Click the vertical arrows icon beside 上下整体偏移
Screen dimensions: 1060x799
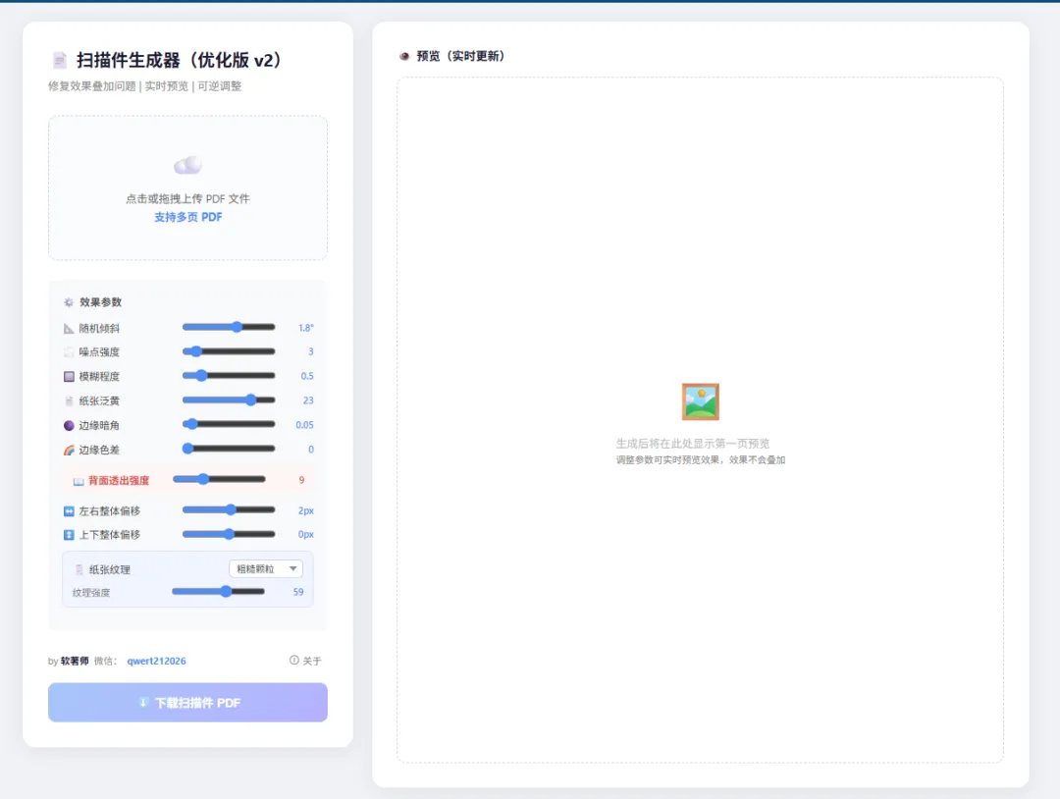point(69,535)
